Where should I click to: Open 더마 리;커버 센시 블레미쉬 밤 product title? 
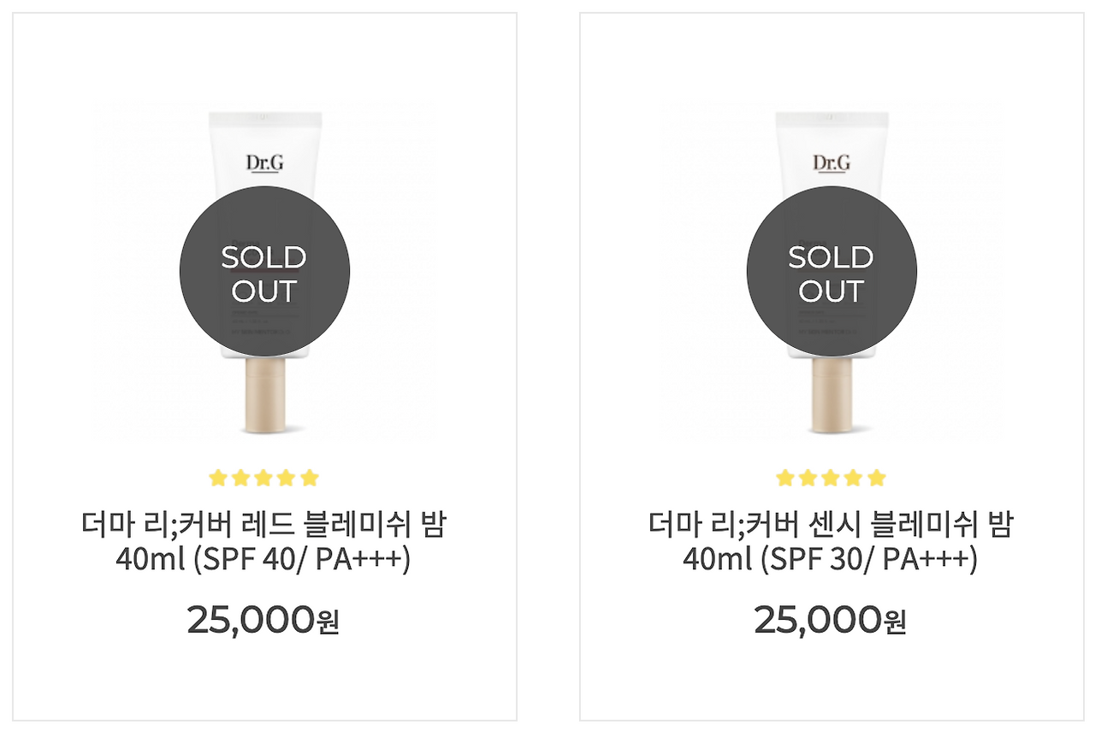click(831, 524)
